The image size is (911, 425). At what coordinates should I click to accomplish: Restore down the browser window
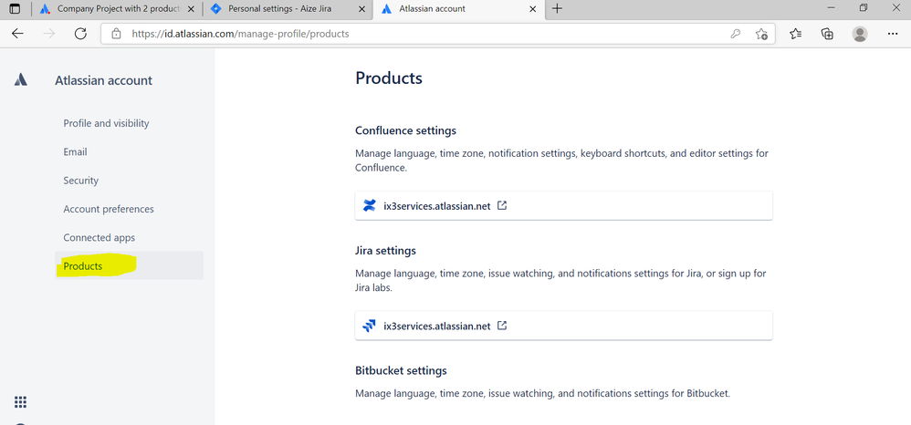(x=864, y=8)
